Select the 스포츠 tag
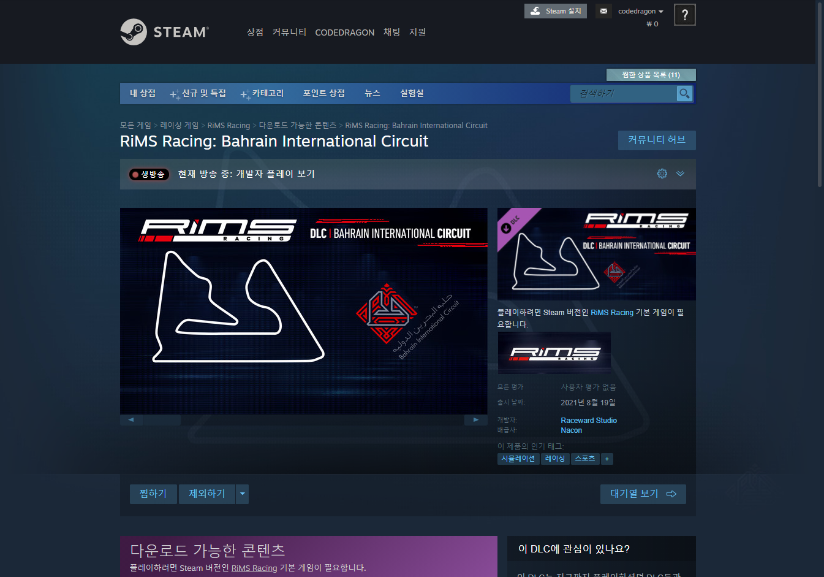Screen dimensions: 824x577 pos(585,459)
